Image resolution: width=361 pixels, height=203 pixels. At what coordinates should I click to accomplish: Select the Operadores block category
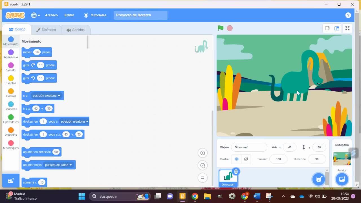[x=11, y=119]
